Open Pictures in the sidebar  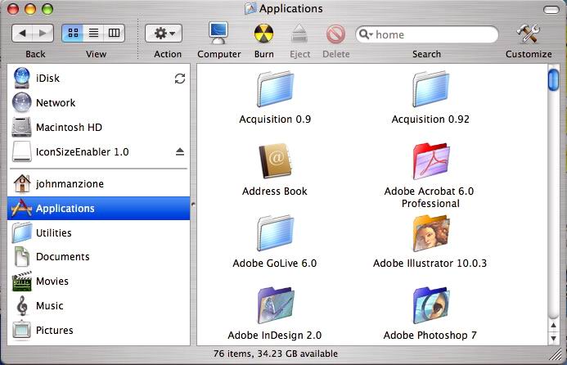point(98,331)
